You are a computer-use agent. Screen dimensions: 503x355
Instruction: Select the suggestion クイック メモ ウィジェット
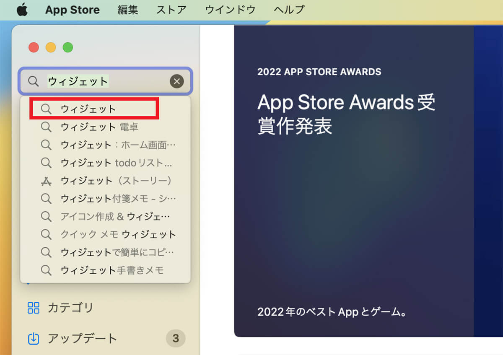tap(105, 235)
